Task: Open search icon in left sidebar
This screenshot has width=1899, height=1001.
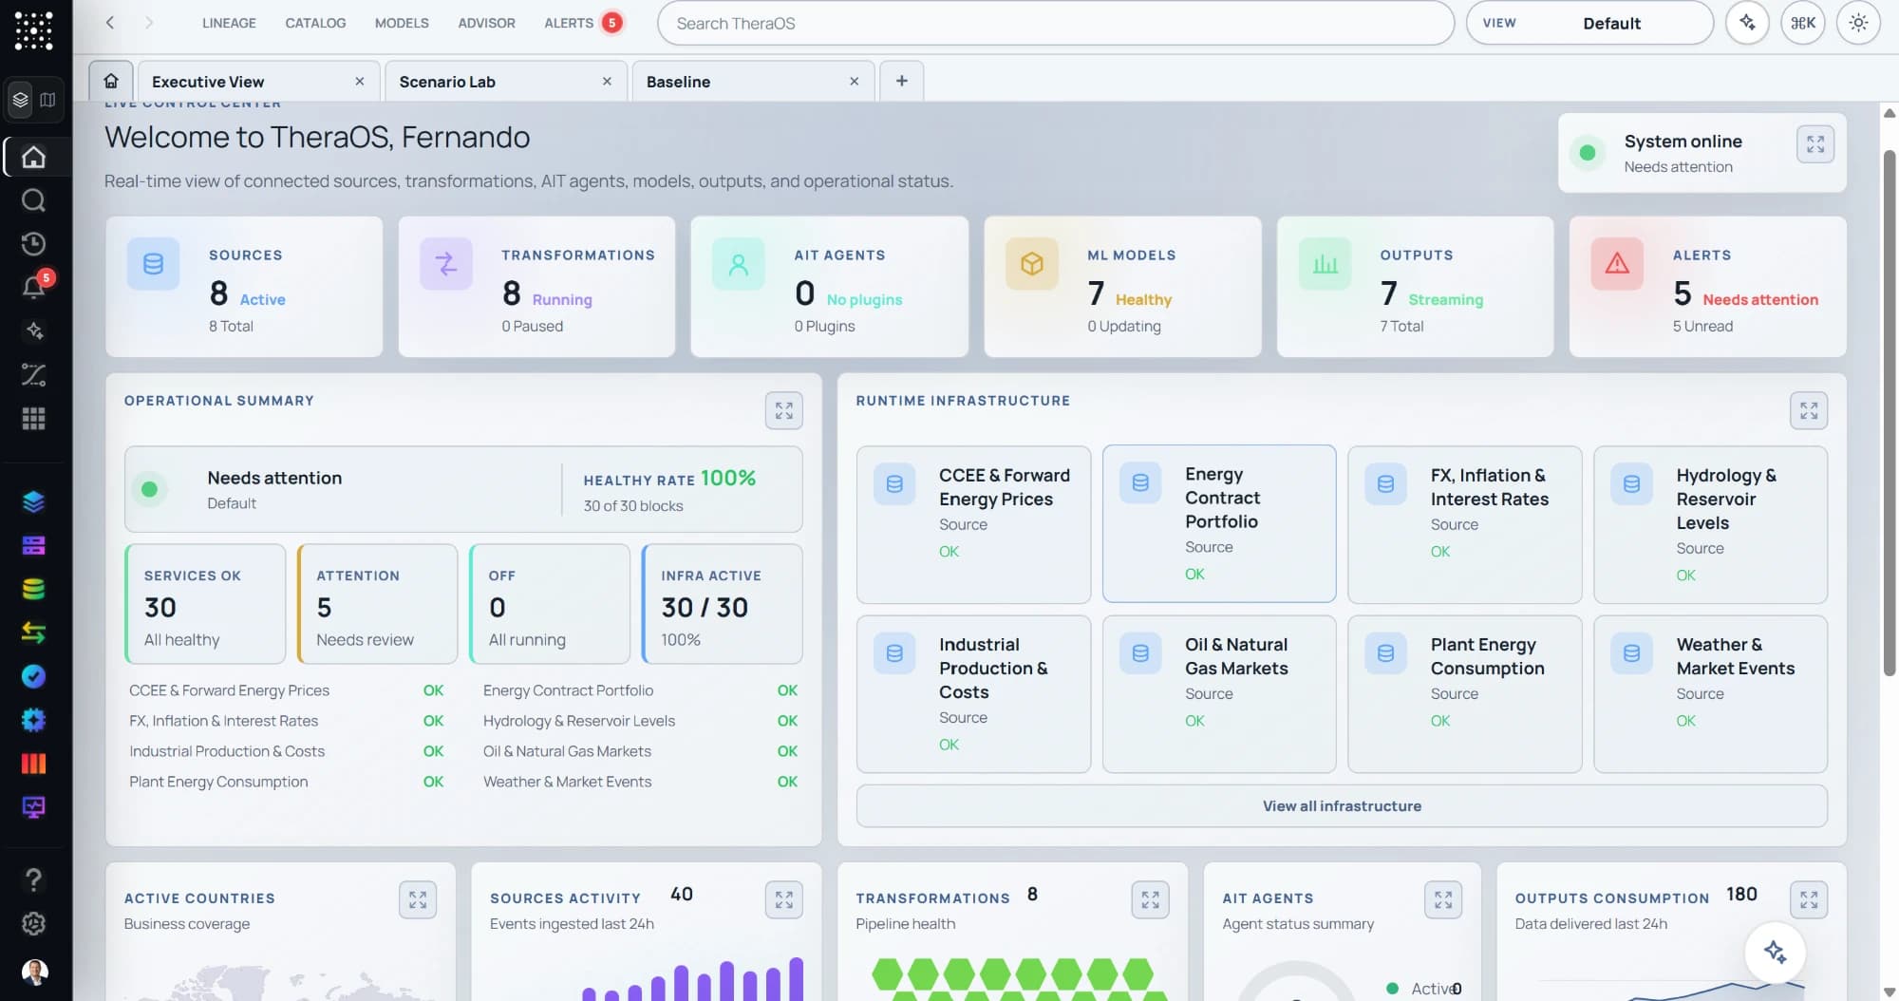Action: coord(33,200)
